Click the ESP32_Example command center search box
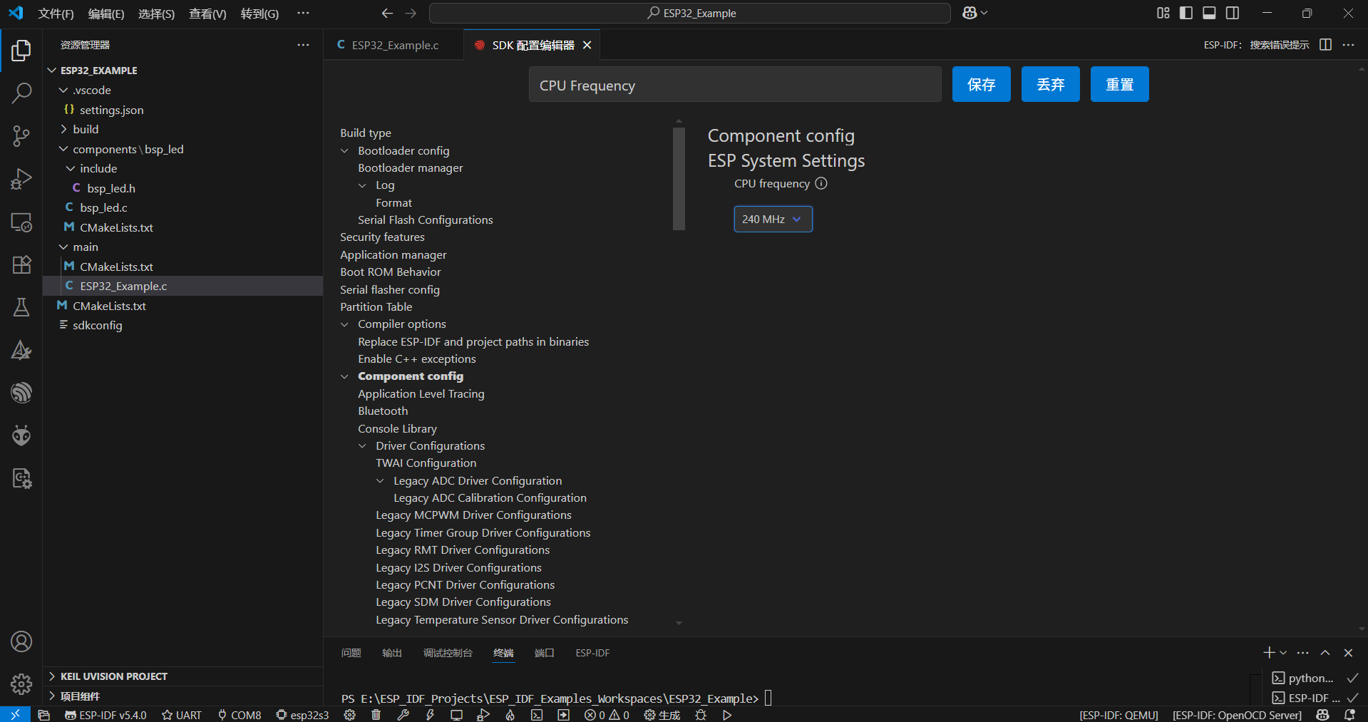Image resolution: width=1368 pixels, height=722 pixels. click(690, 13)
